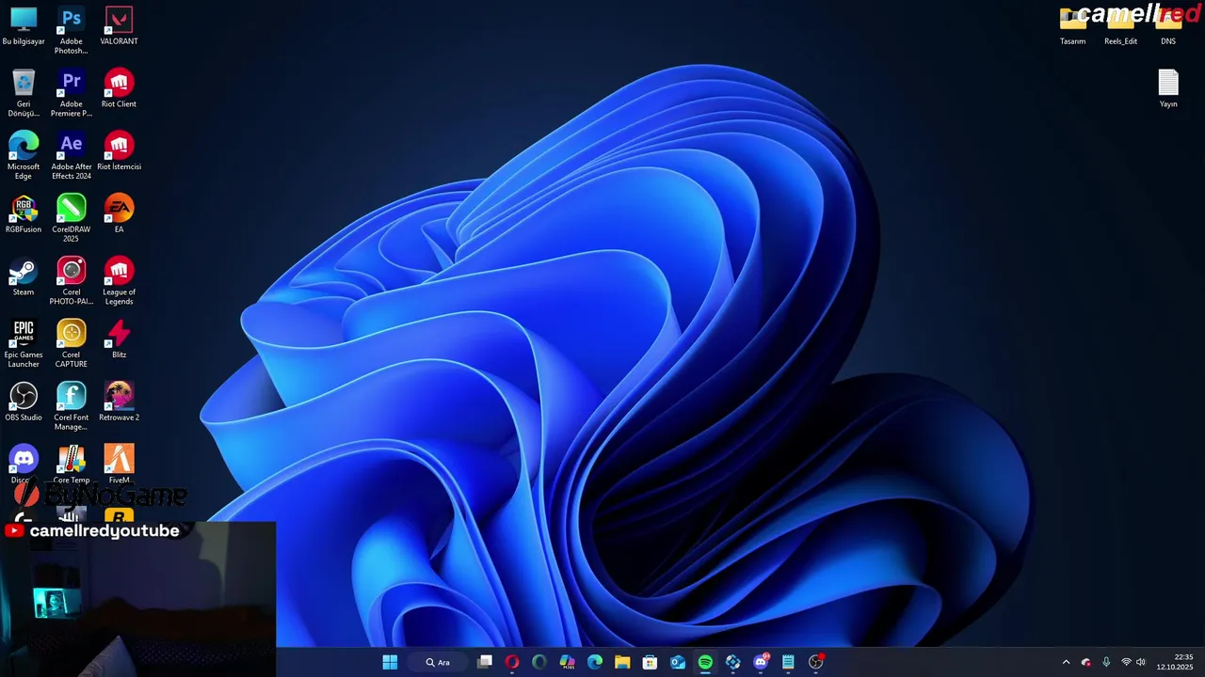Open Adobe Premiere Pro shortcut

71,92
